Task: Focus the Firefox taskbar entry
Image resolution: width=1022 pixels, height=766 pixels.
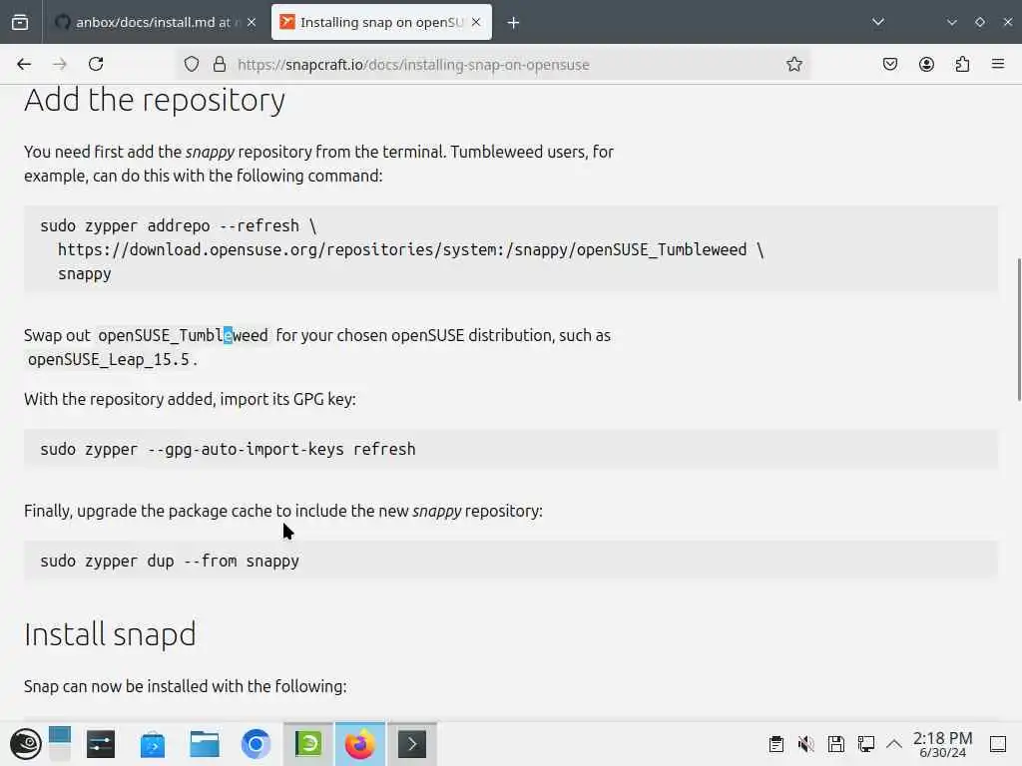Action: coord(360,744)
